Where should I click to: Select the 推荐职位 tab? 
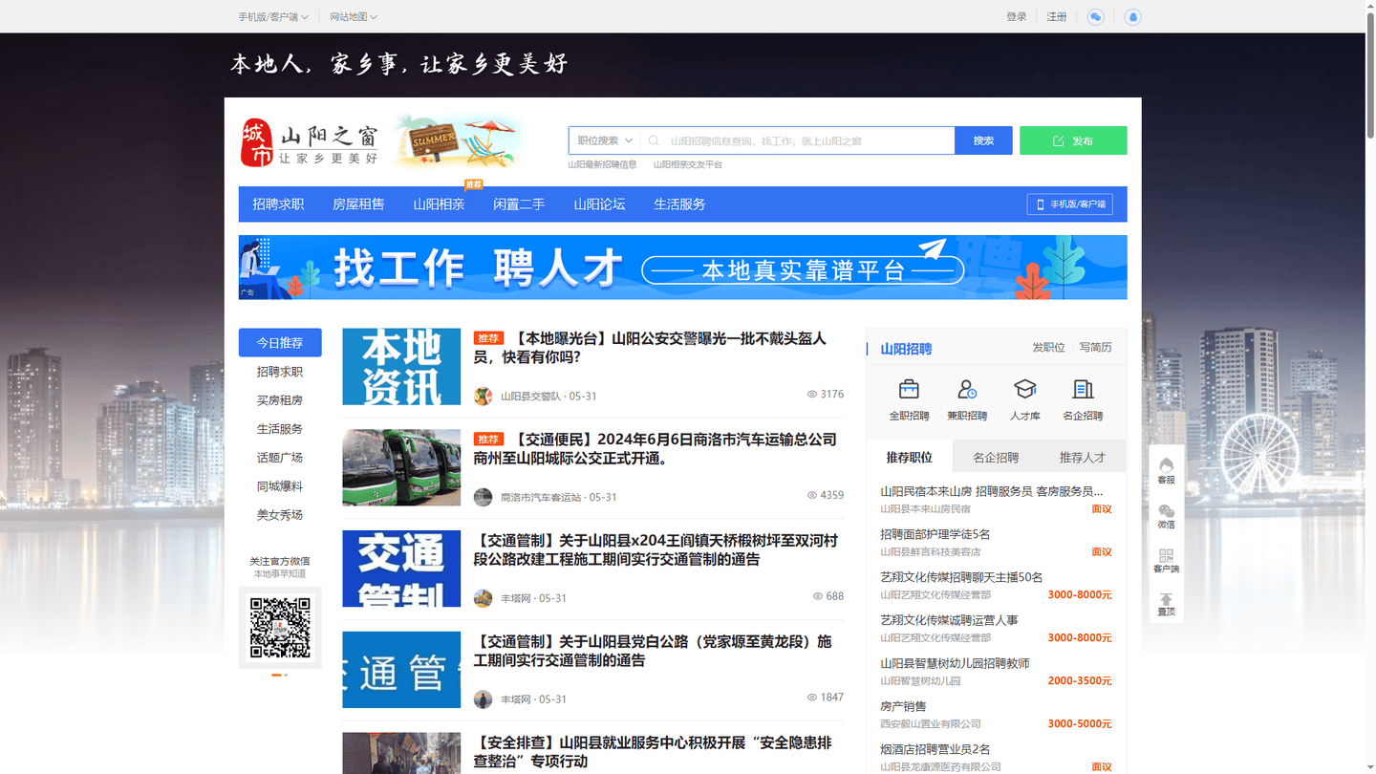909,457
